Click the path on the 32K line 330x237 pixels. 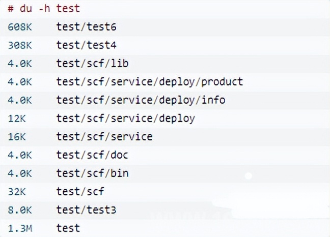[x=80, y=191]
